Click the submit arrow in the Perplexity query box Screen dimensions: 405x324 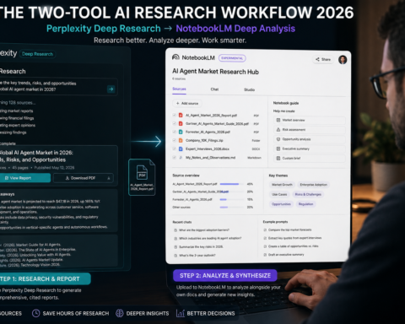(x=111, y=89)
